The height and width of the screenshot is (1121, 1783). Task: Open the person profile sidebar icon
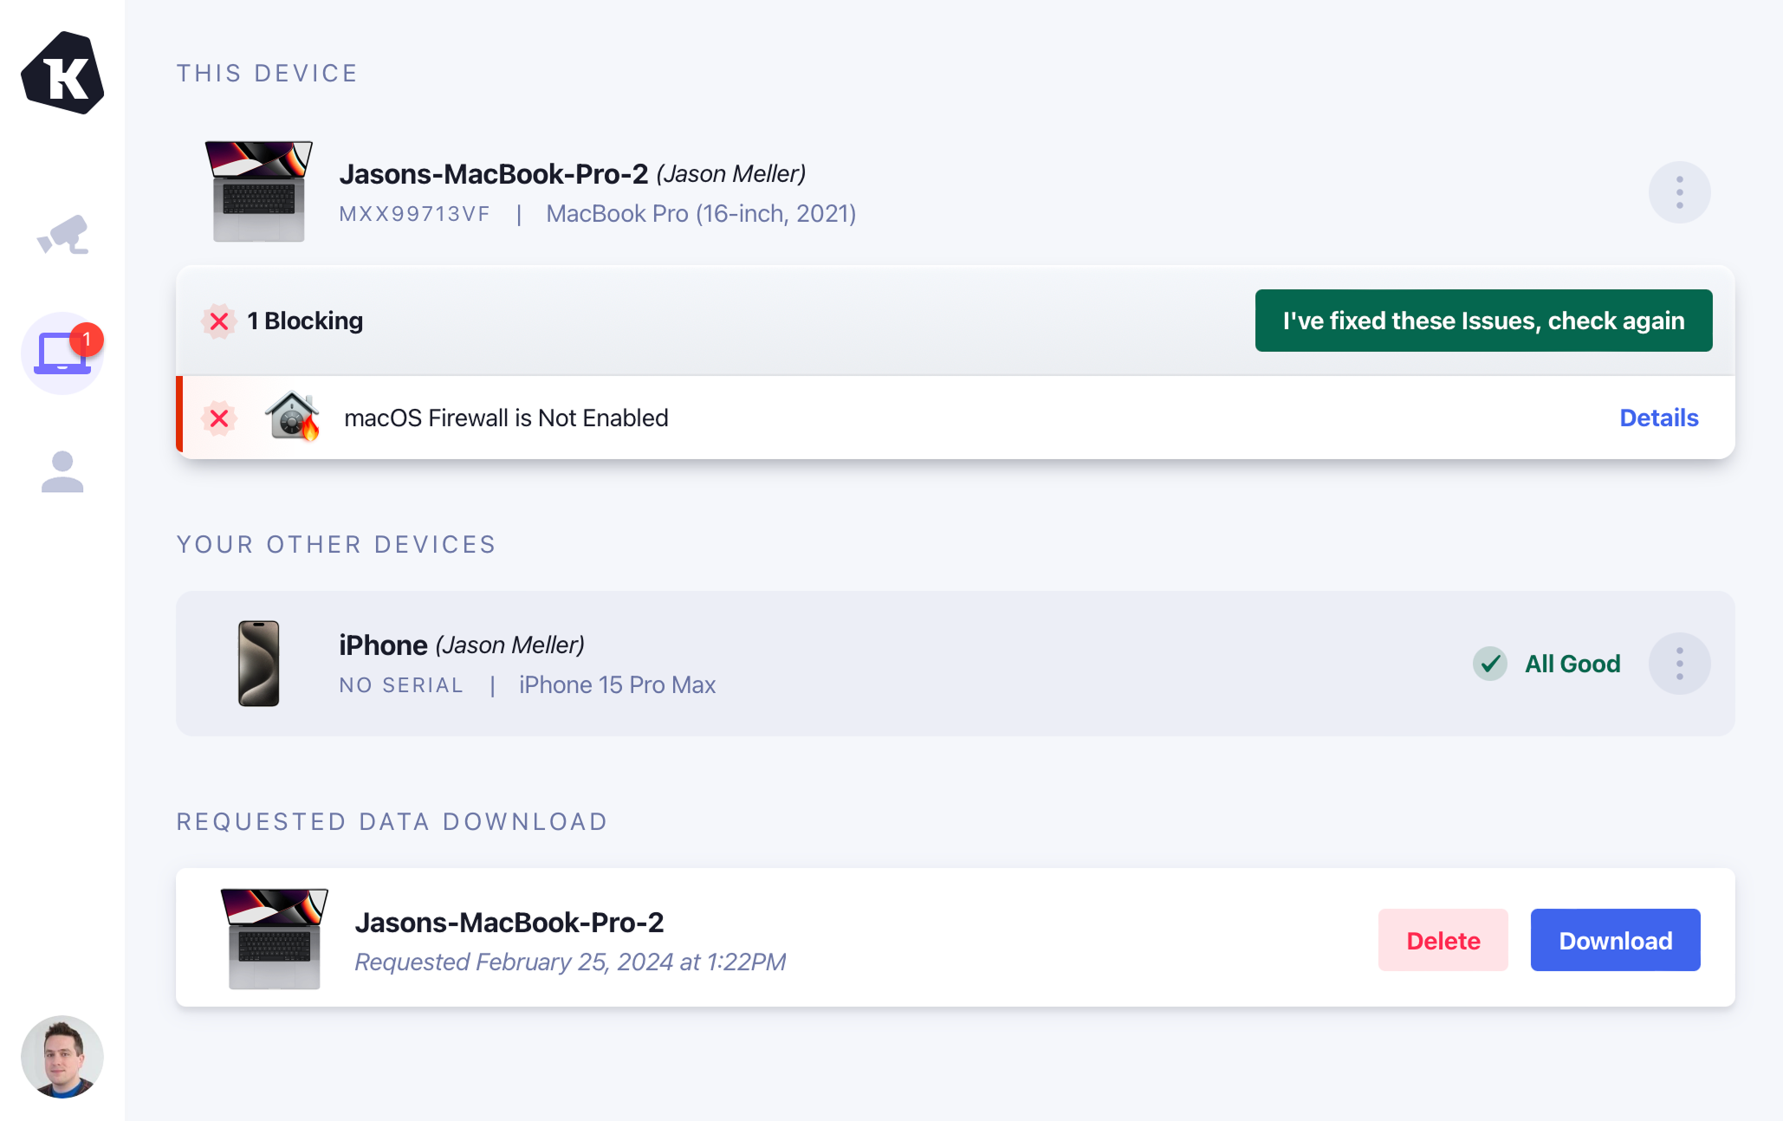tap(62, 472)
